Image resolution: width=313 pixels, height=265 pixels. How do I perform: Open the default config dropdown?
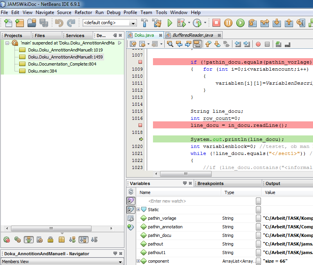(x=133, y=23)
